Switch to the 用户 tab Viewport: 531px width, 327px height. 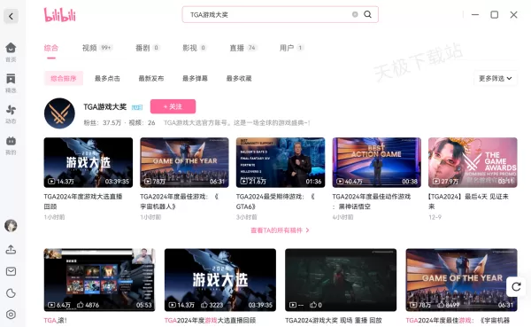291,48
